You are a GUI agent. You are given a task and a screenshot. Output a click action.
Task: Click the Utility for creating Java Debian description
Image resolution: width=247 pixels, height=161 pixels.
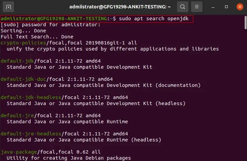point(69,158)
